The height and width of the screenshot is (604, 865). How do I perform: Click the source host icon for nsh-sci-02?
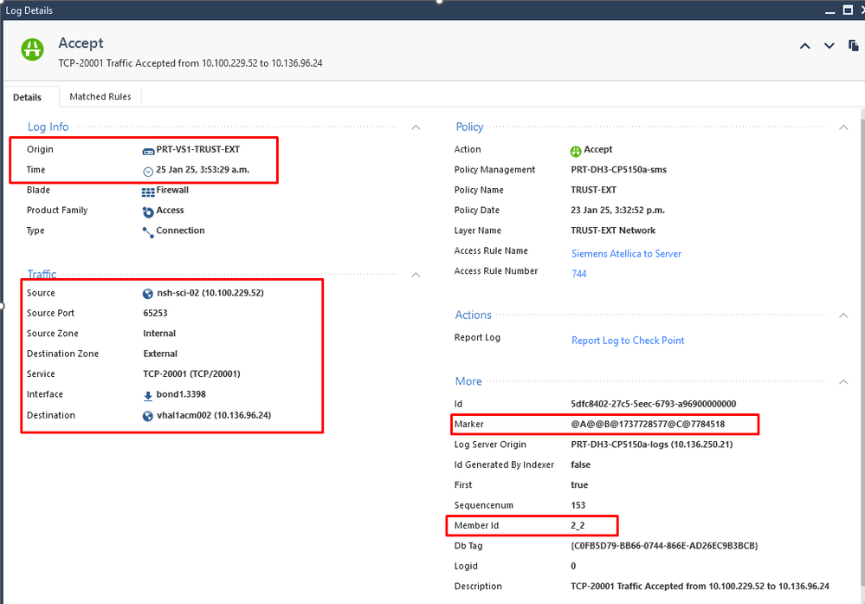[x=148, y=294]
